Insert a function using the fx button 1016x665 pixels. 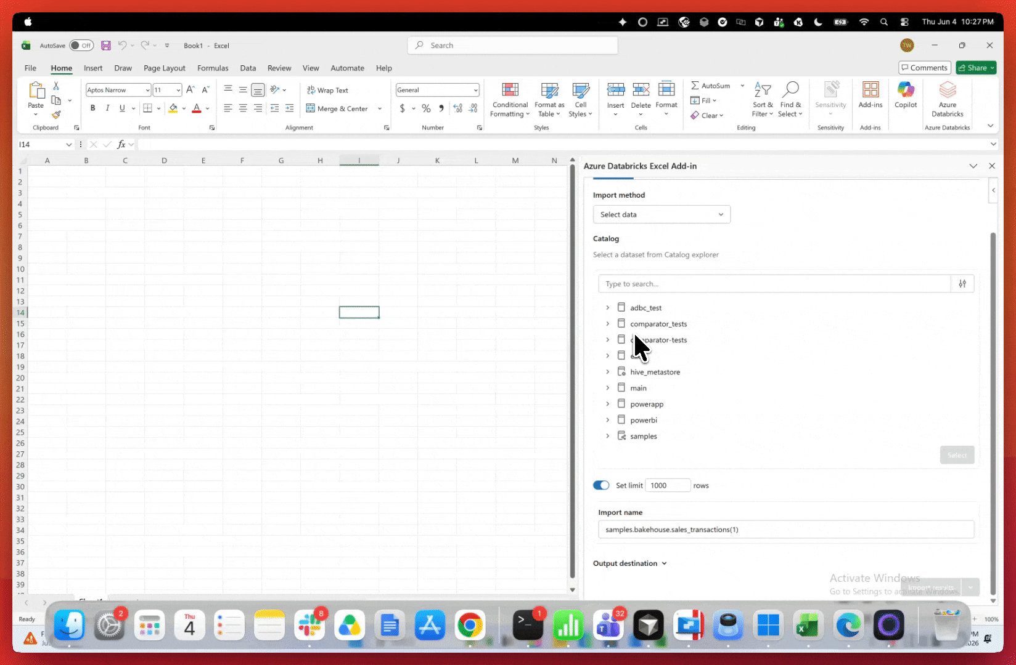pyautogui.click(x=121, y=144)
